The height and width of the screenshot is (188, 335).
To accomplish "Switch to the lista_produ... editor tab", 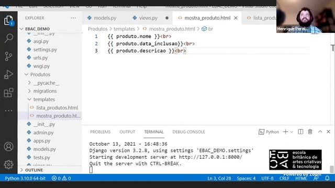I will tap(262, 18).
